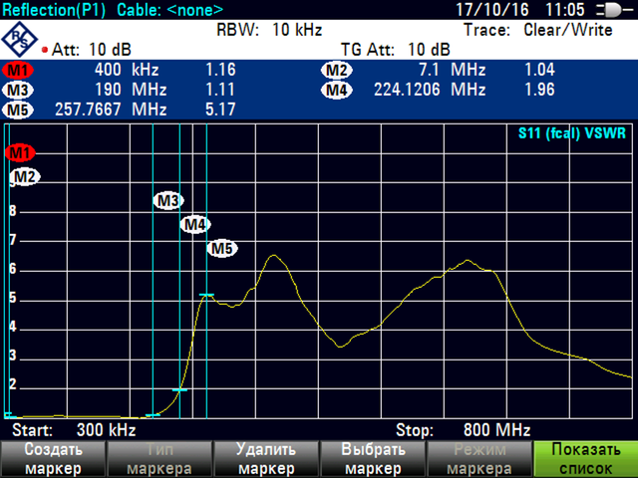The width and height of the screenshot is (638, 478).
Task: Click the M3 marker label on graph
Action: pyautogui.click(x=168, y=200)
